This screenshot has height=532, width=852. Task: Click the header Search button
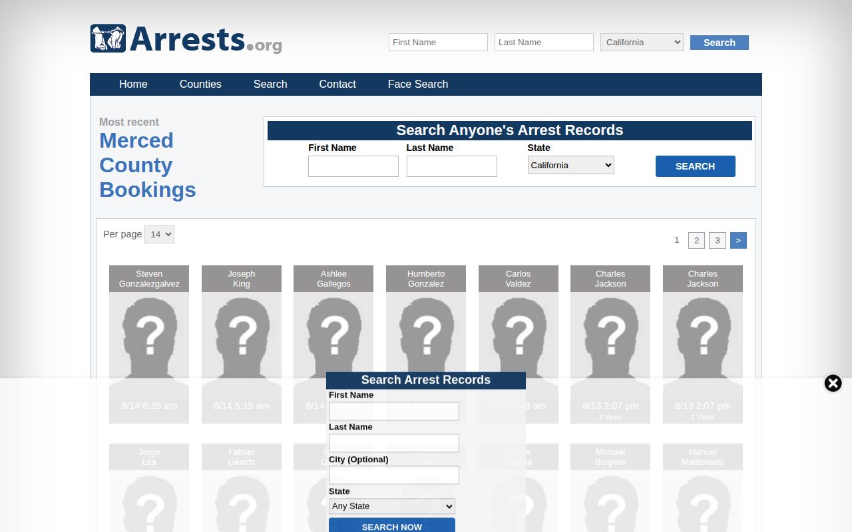[720, 43]
